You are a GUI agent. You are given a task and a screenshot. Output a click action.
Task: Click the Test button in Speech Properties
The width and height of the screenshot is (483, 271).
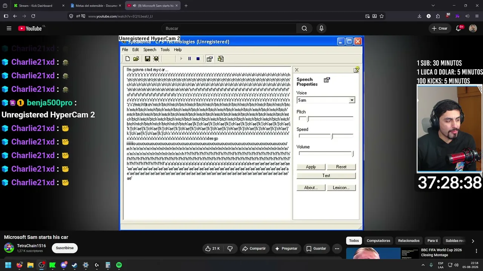click(x=326, y=176)
